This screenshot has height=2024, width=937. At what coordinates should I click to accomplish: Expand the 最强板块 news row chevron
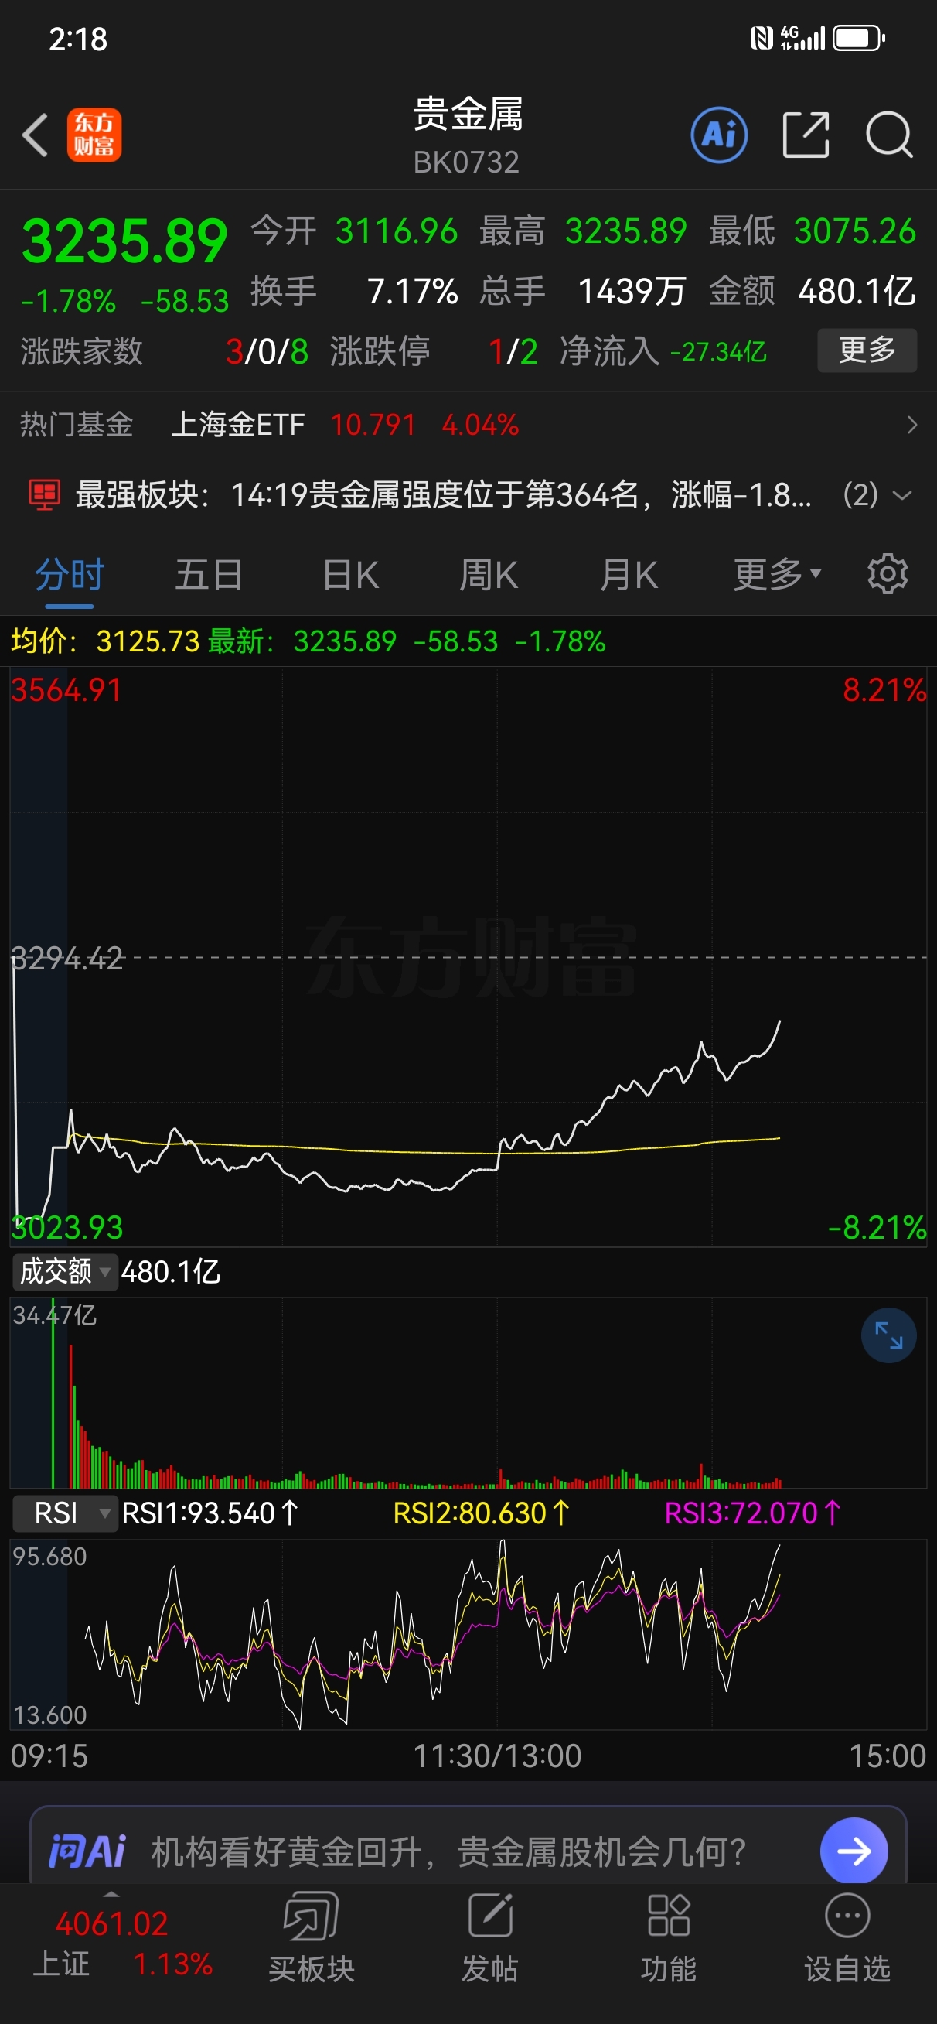(902, 495)
